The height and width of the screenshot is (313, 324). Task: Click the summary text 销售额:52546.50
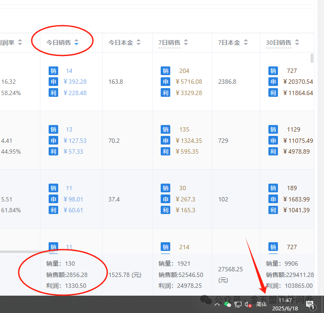181,275
